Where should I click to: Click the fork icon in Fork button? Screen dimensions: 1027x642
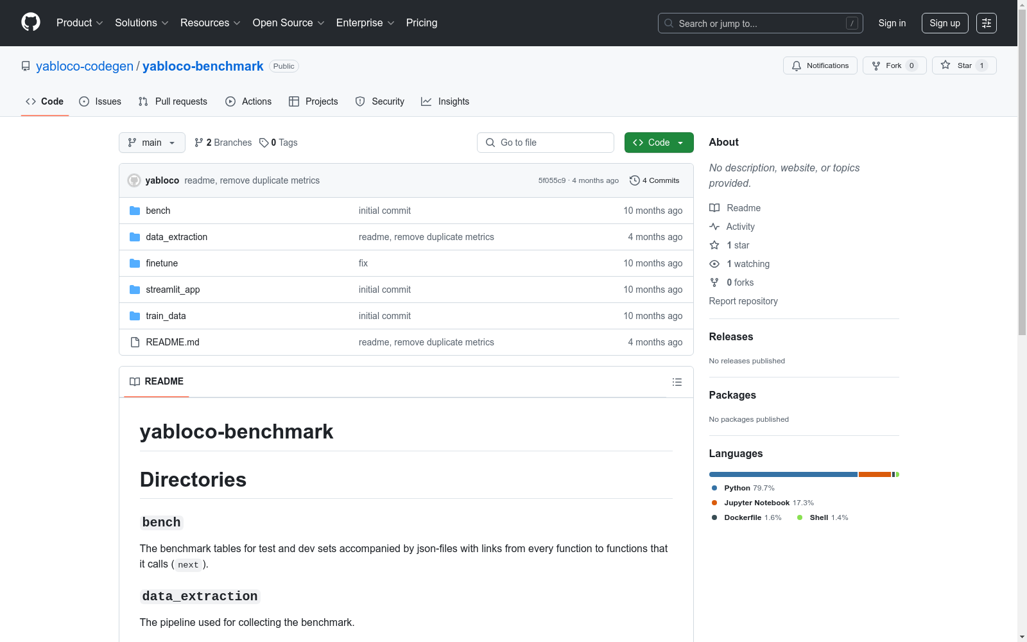876,65
